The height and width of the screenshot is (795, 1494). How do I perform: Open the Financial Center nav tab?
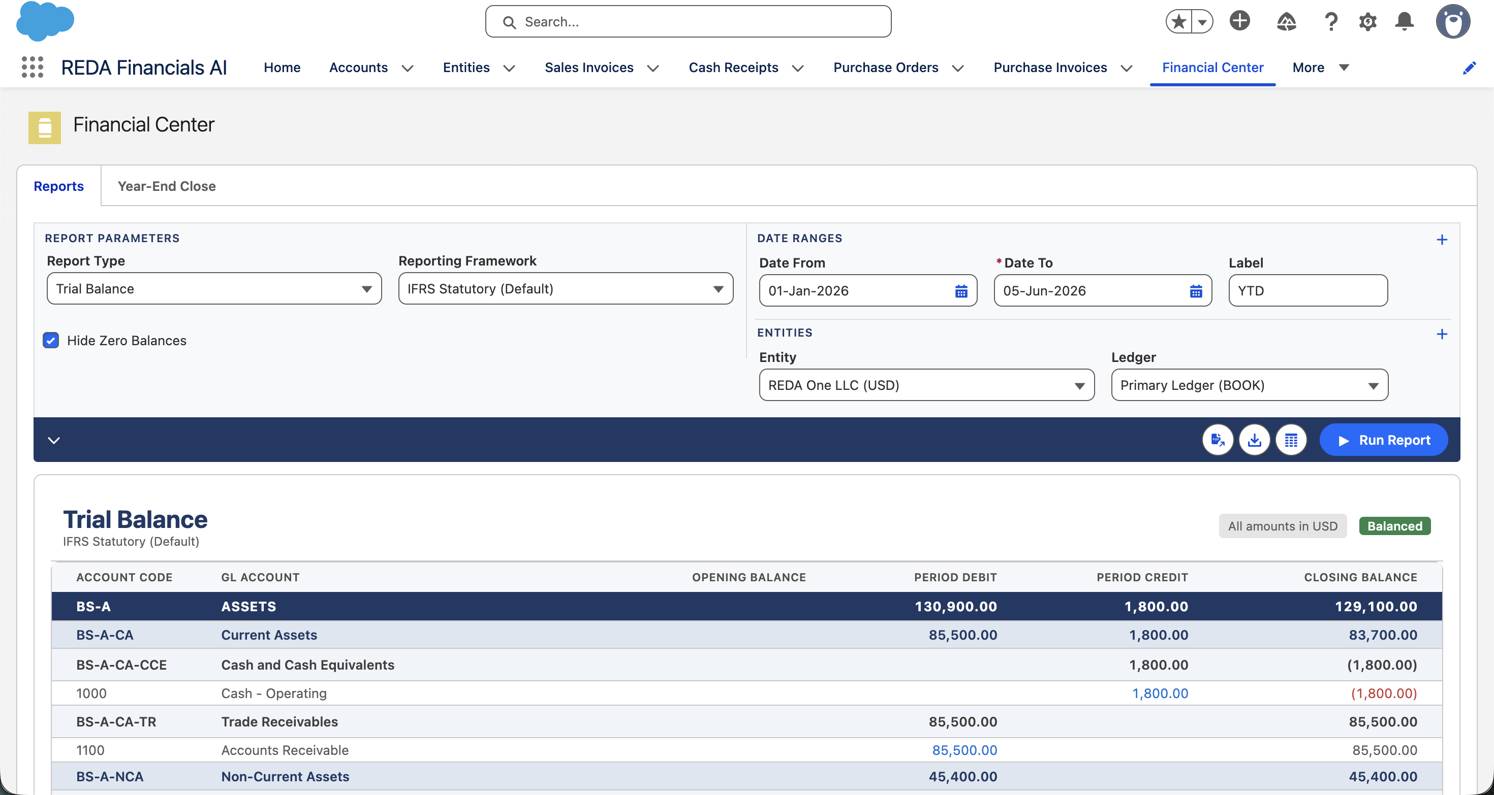pyautogui.click(x=1212, y=67)
